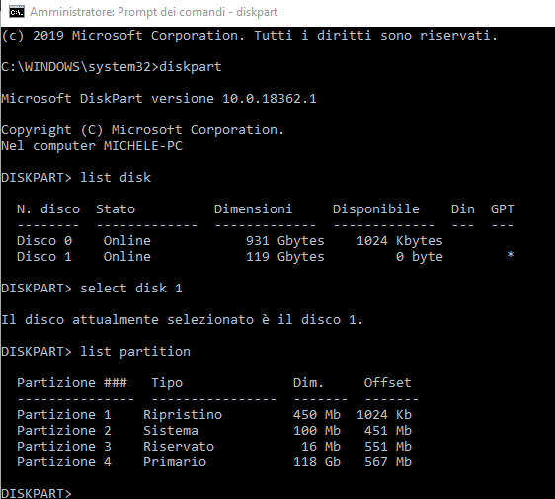Click the 'list partition' command text

[x=135, y=352]
